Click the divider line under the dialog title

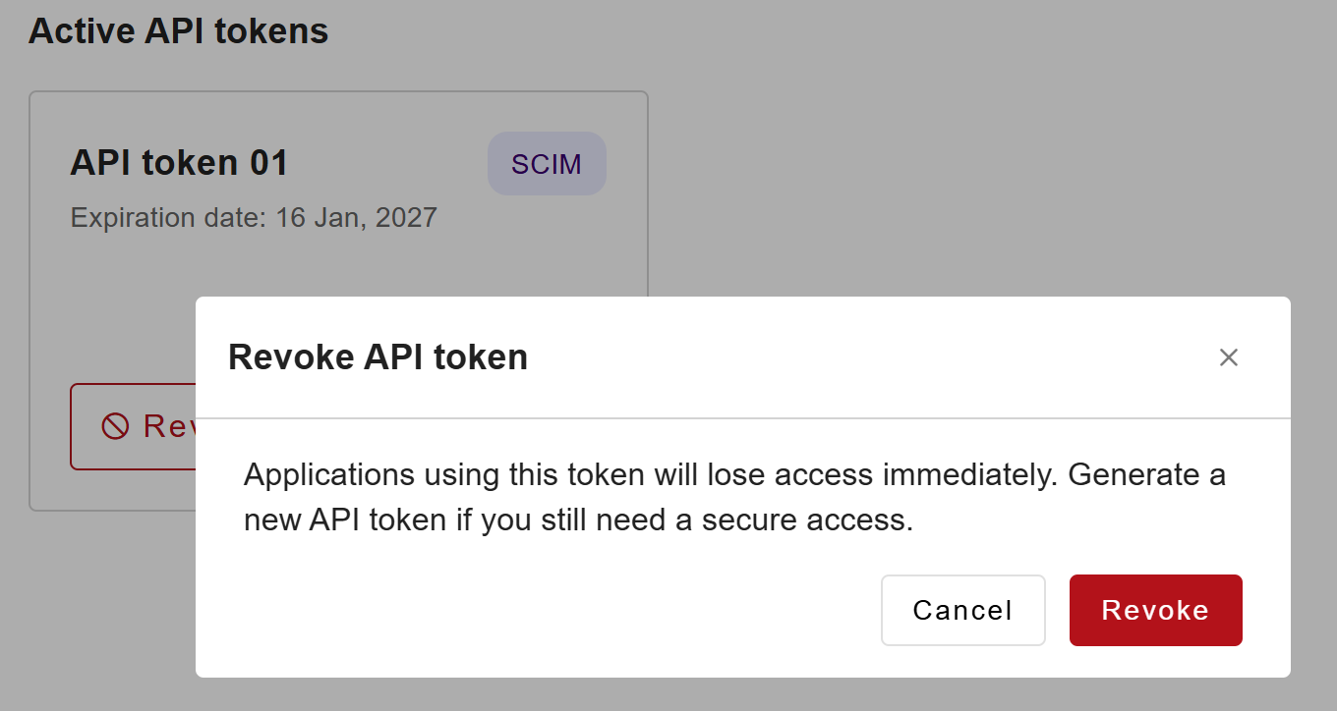click(742, 418)
